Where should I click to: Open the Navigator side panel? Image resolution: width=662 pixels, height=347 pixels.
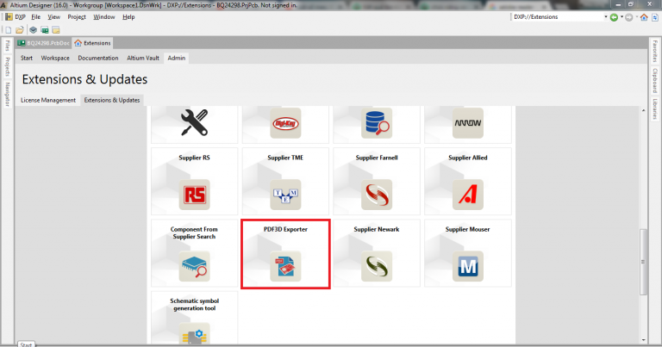click(x=7, y=94)
